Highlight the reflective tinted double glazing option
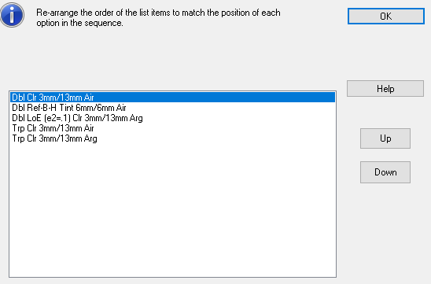431x284 pixels. point(172,108)
